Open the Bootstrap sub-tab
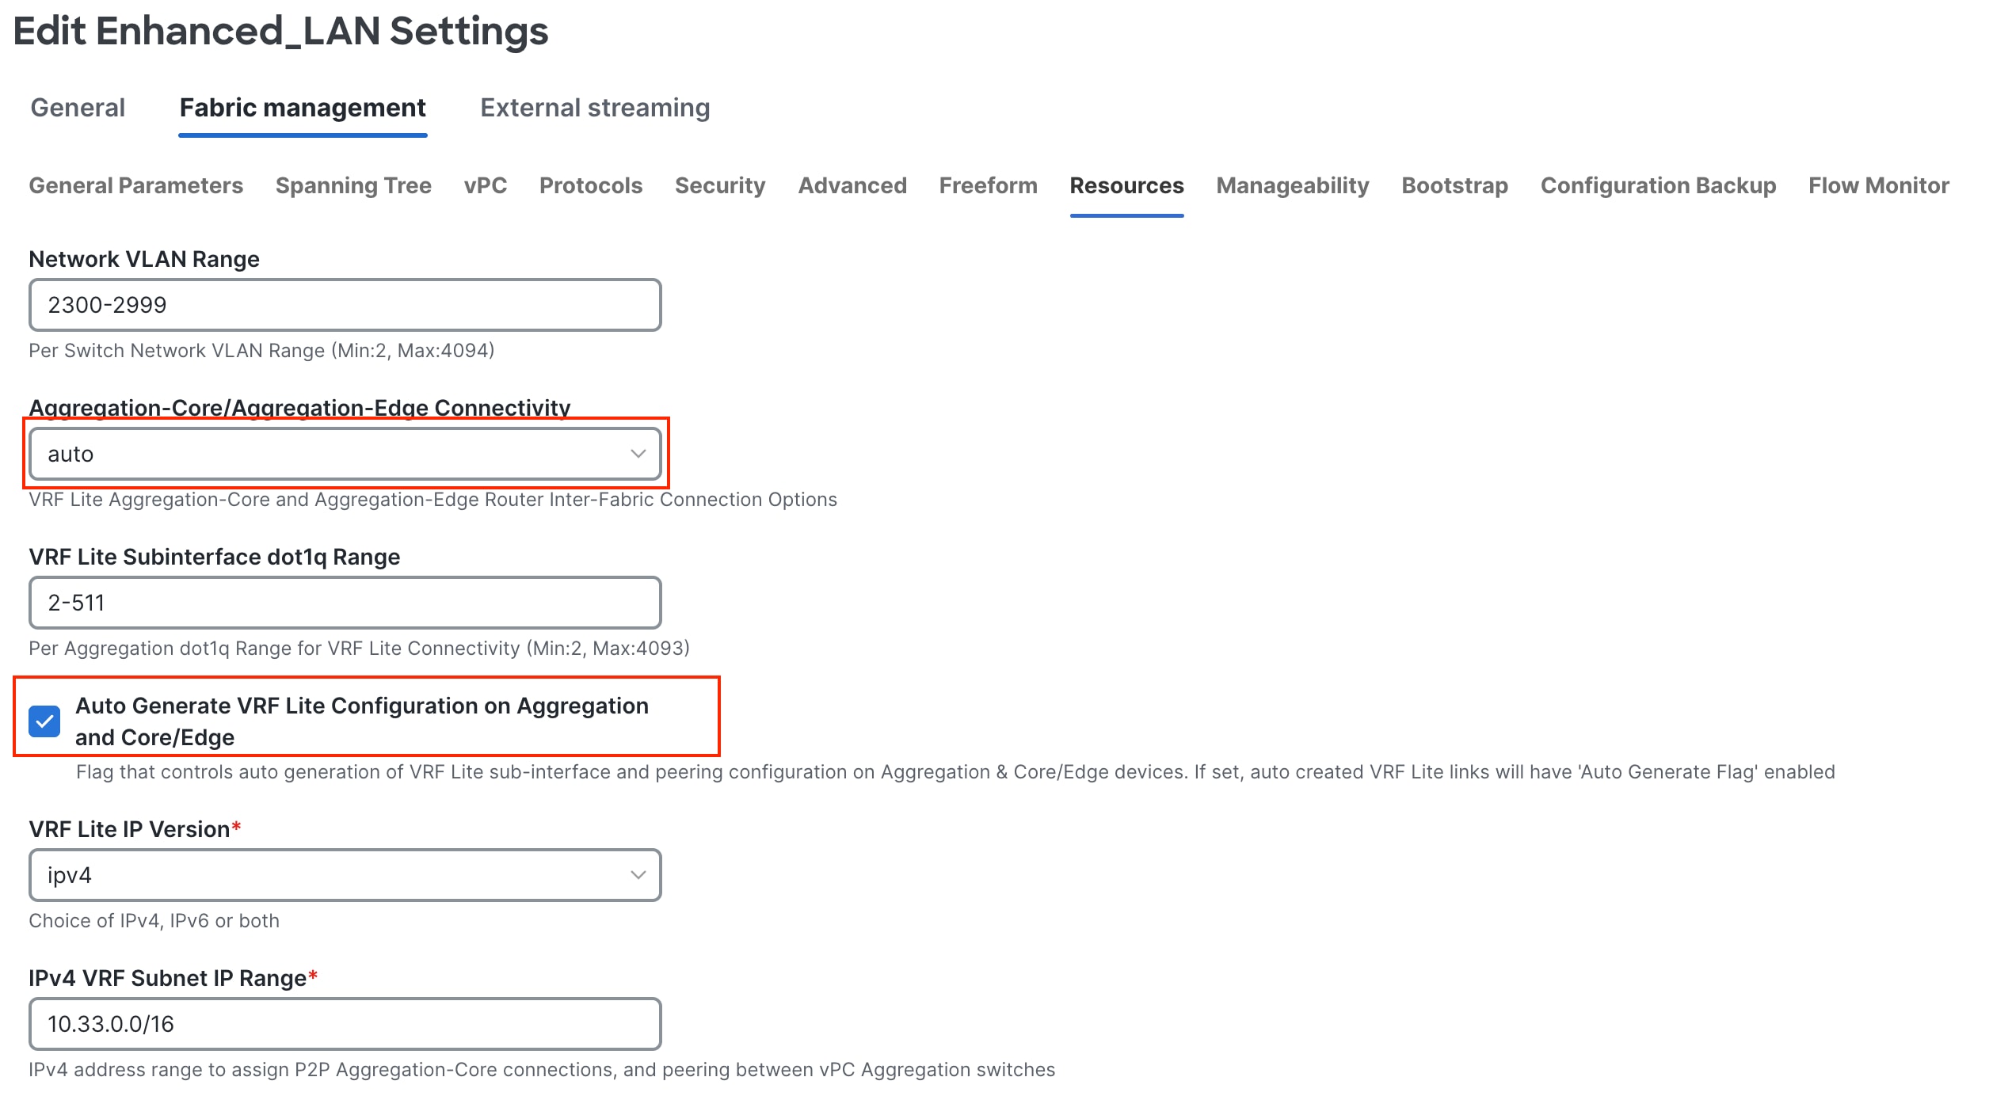 pos(1454,185)
